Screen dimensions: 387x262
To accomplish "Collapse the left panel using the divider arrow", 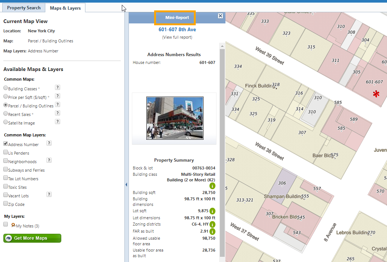I will point(126,184).
